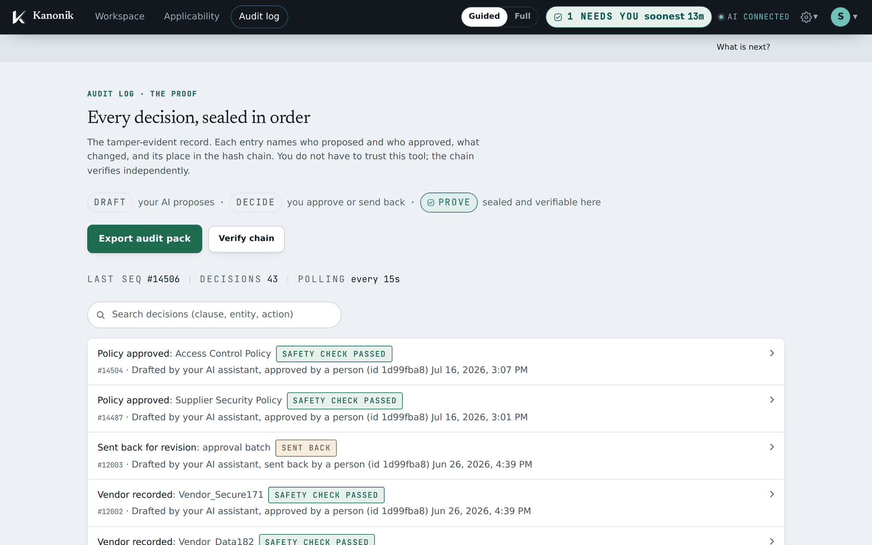Click the AUDIT LOG · THE PROOF label
The image size is (872, 545).
click(142, 94)
